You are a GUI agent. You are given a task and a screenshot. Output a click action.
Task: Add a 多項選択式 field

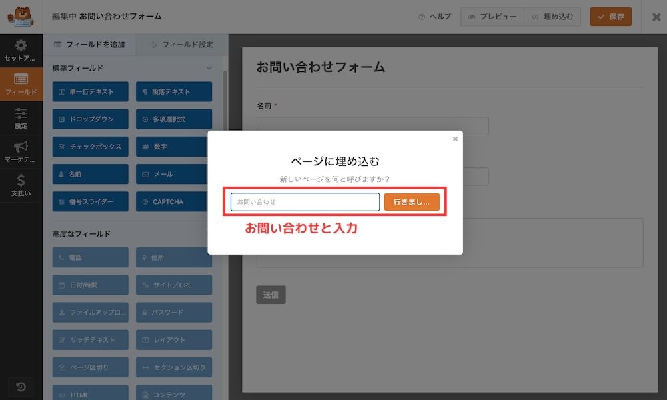click(174, 119)
